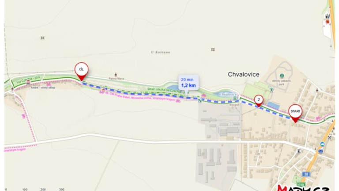The width and height of the screenshot is (339, 191).
Task: Select waypoint marker number 2
Action: (259, 101)
